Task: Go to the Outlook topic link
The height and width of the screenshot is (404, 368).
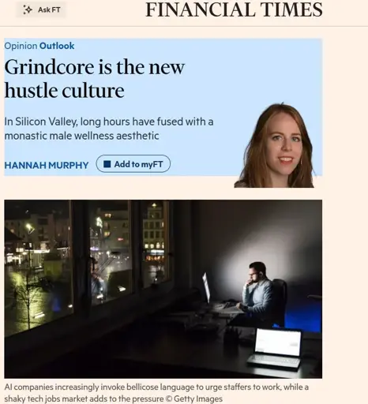Action: [57, 46]
